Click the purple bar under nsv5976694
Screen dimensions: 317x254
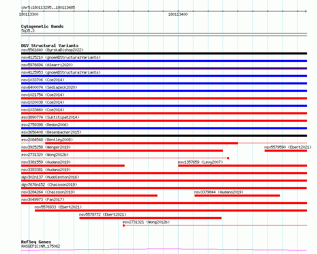click(164, 68)
